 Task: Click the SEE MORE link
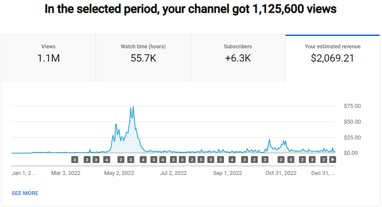click(x=25, y=193)
